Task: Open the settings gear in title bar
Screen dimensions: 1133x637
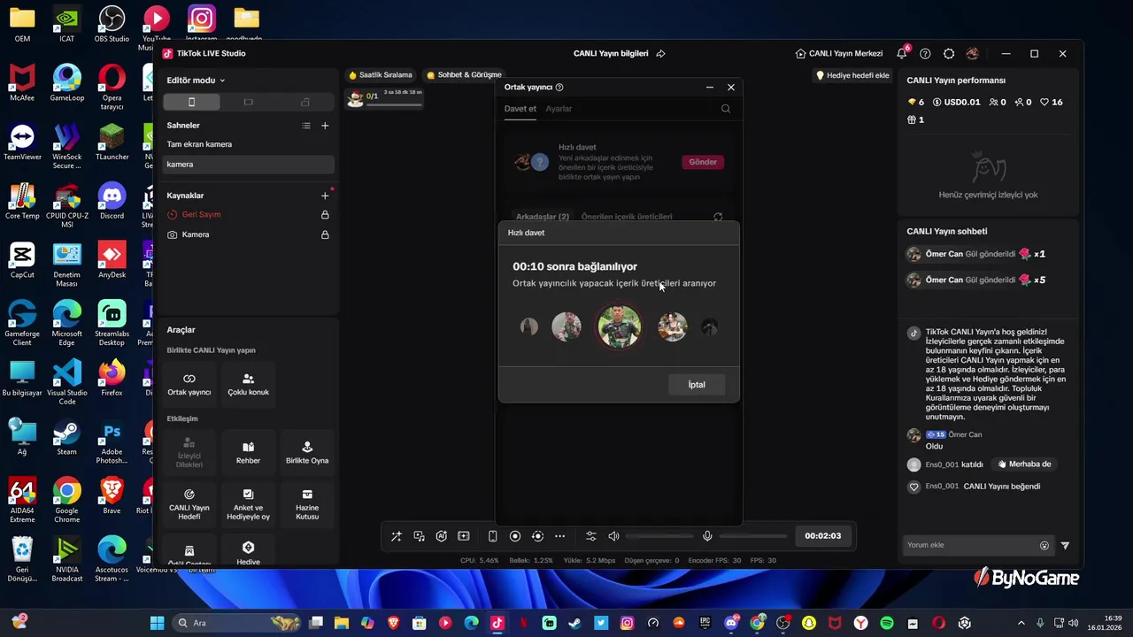Action: tap(949, 54)
